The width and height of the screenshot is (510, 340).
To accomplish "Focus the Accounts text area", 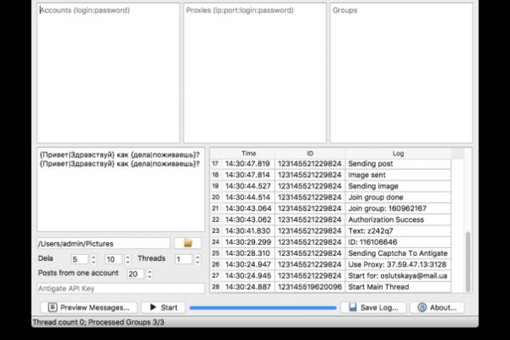I will click(108, 73).
